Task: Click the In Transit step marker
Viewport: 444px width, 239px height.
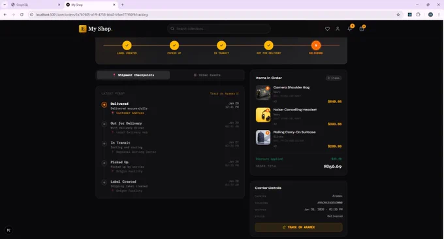Action: click(221, 45)
